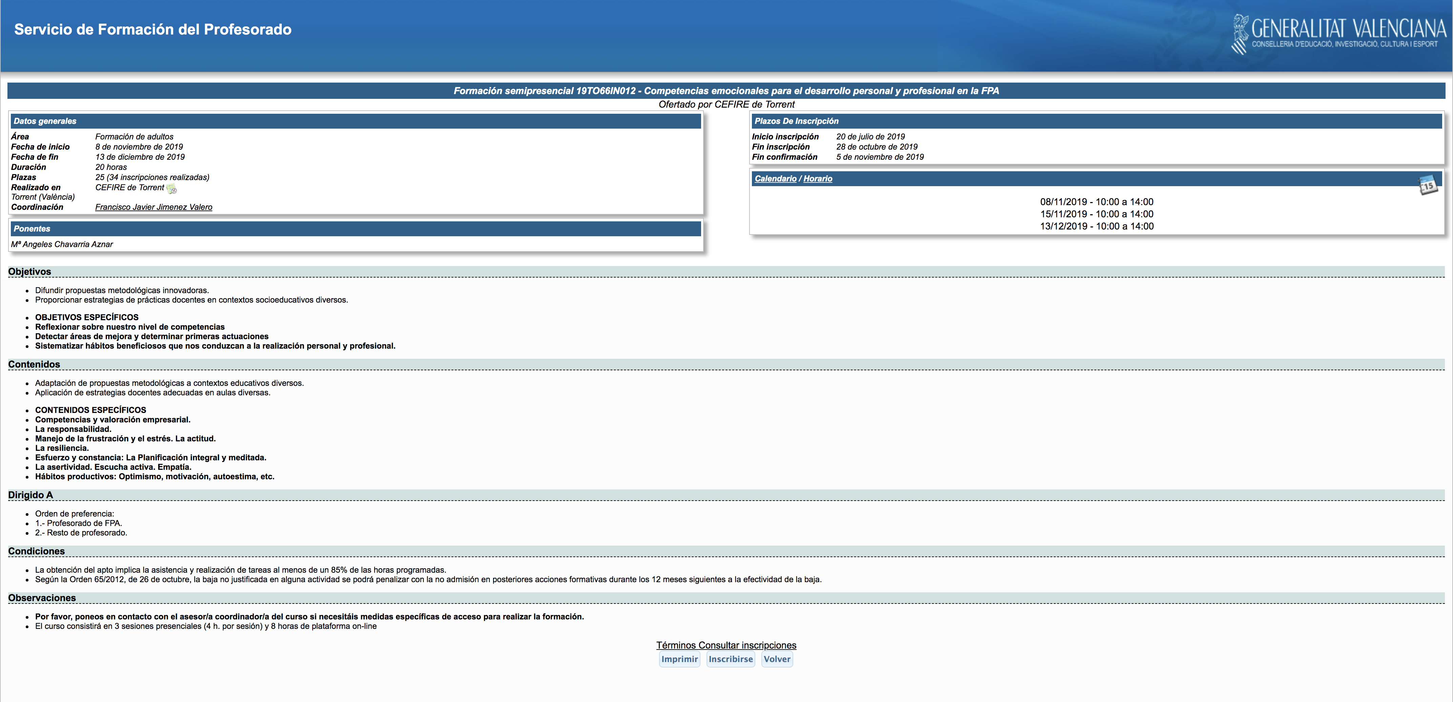The width and height of the screenshot is (1453, 702).
Task: Go back using the Volver button
Action: click(777, 659)
